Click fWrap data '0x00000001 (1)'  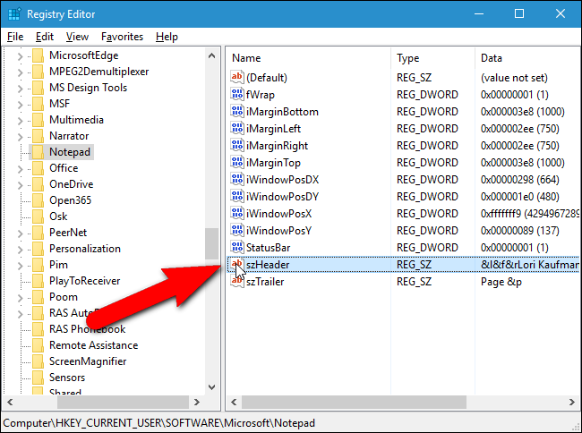pos(515,95)
